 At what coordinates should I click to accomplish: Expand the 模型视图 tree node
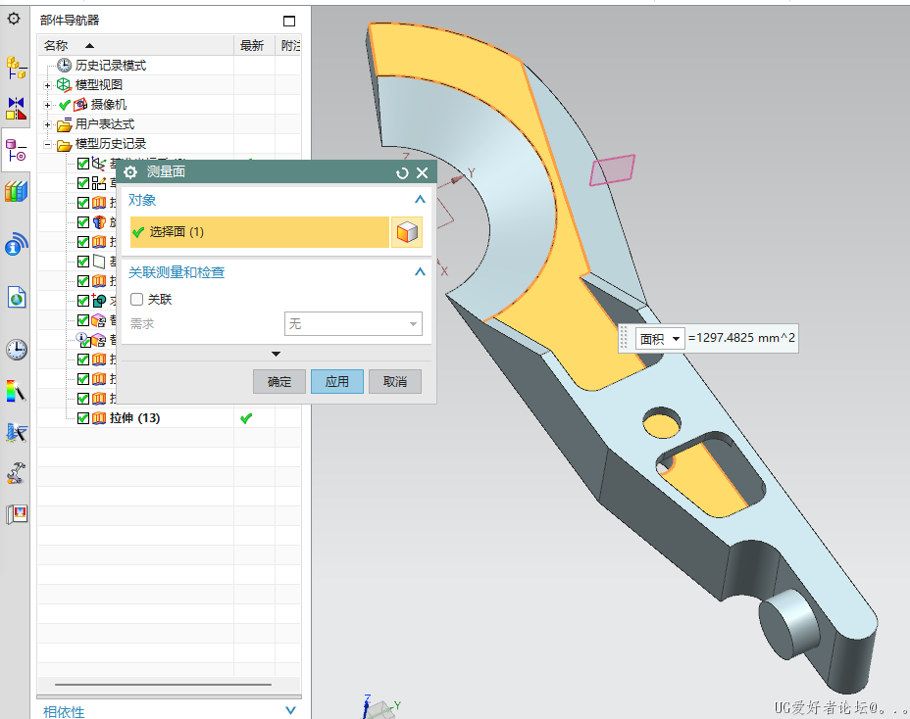pyautogui.click(x=46, y=85)
